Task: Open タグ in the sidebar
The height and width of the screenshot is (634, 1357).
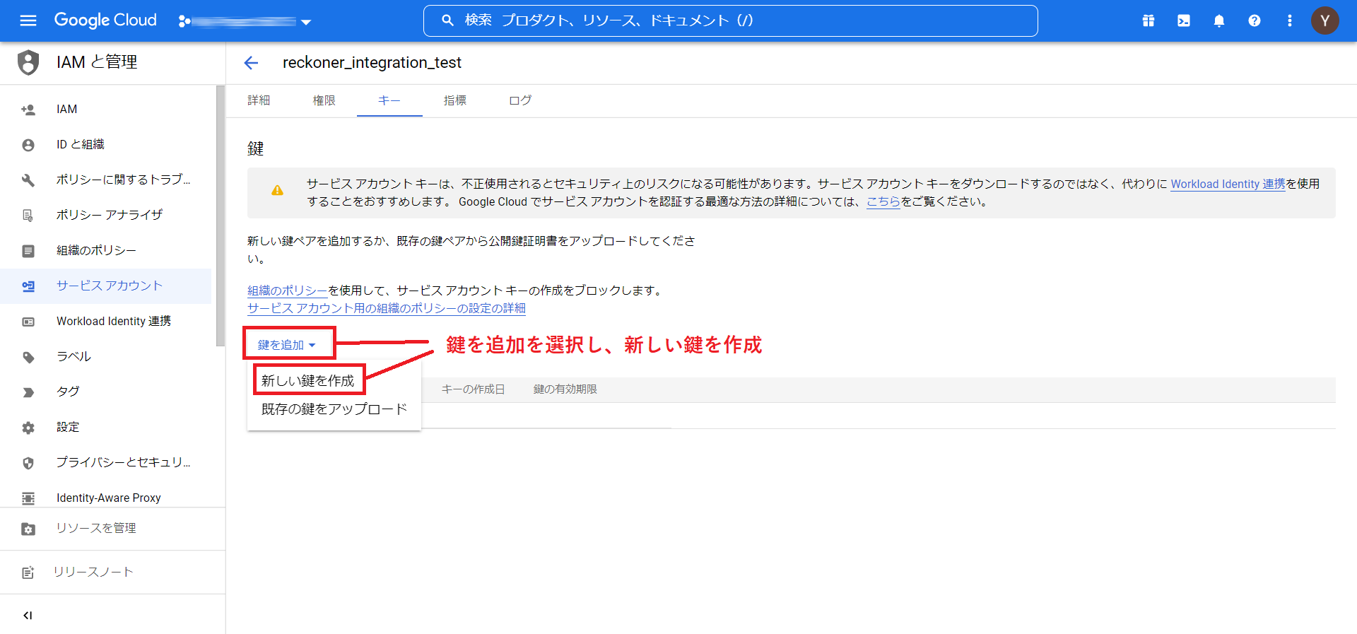Action: (x=106, y=392)
